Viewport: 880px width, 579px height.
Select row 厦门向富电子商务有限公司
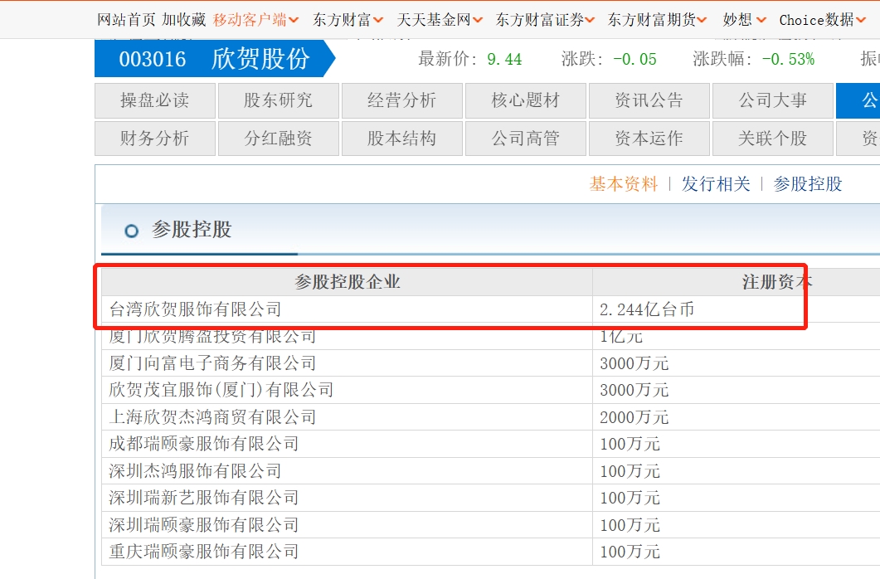tap(490, 363)
